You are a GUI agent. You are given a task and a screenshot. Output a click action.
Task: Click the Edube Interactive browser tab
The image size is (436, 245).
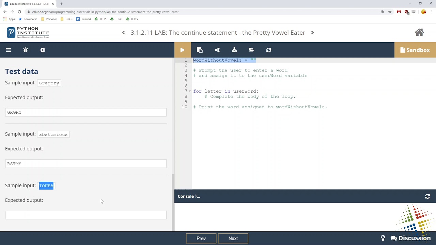click(x=29, y=4)
